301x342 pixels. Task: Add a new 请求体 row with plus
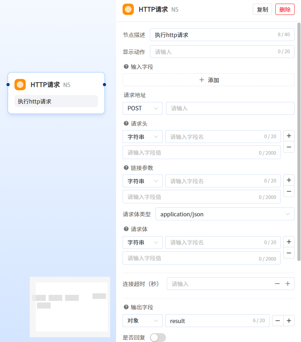[289, 242]
